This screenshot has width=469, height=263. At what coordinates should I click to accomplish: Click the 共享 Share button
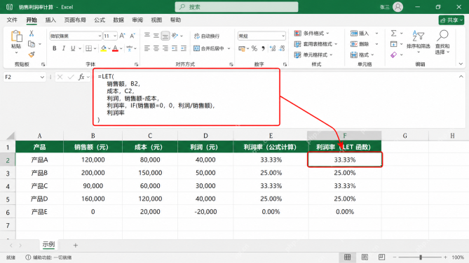tap(451, 20)
